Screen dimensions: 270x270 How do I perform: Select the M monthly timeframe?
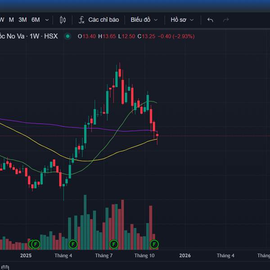[11, 20]
